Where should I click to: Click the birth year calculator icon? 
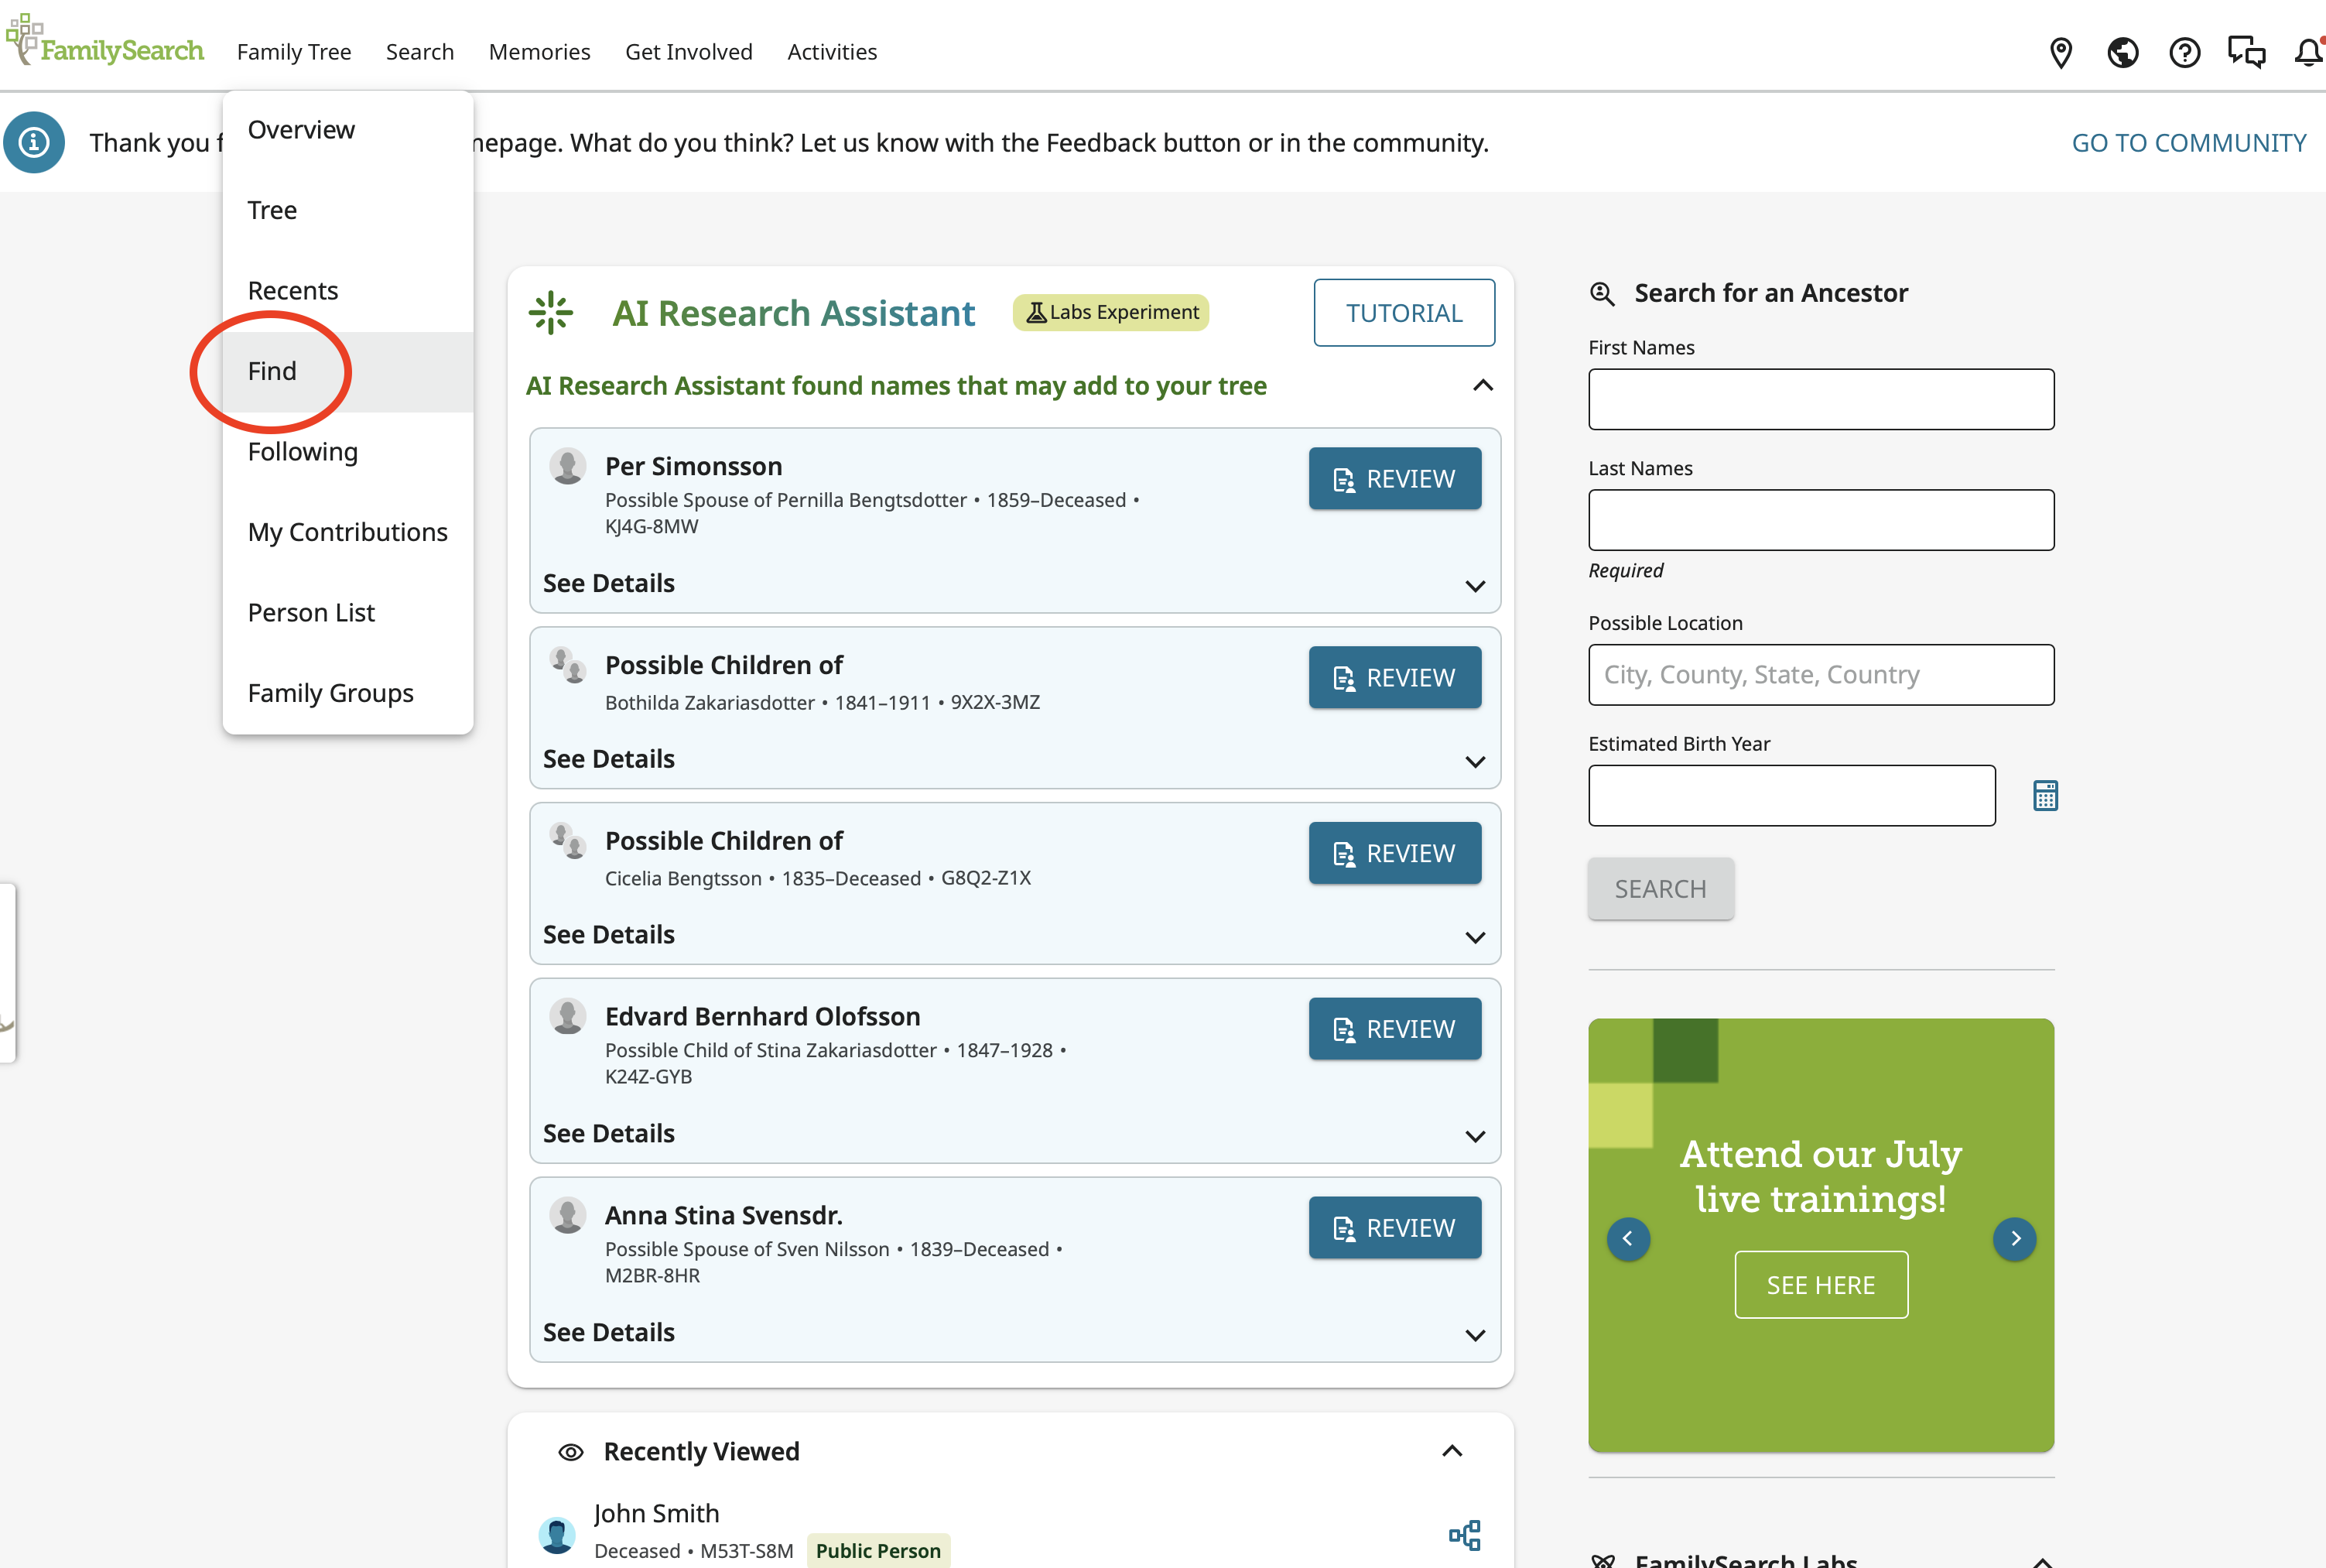point(2045,796)
